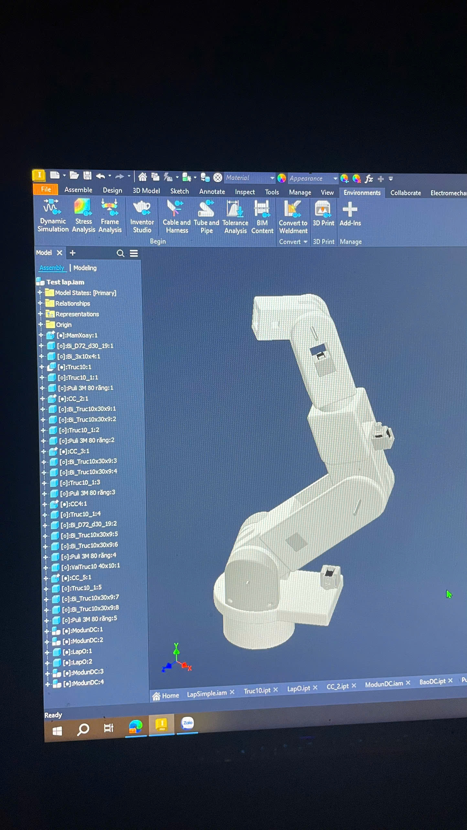Screen dimensions: 467x830
Task: Open the Collaborate tab
Action: click(406, 193)
